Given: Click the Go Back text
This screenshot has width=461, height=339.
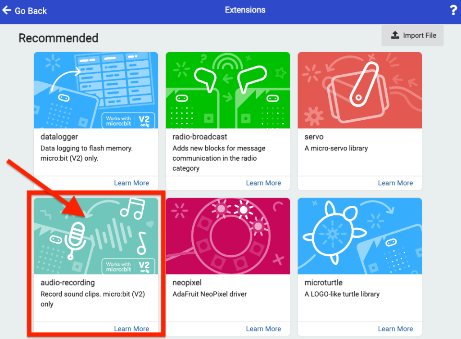Looking at the screenshot, I should (x=31, y=11).
